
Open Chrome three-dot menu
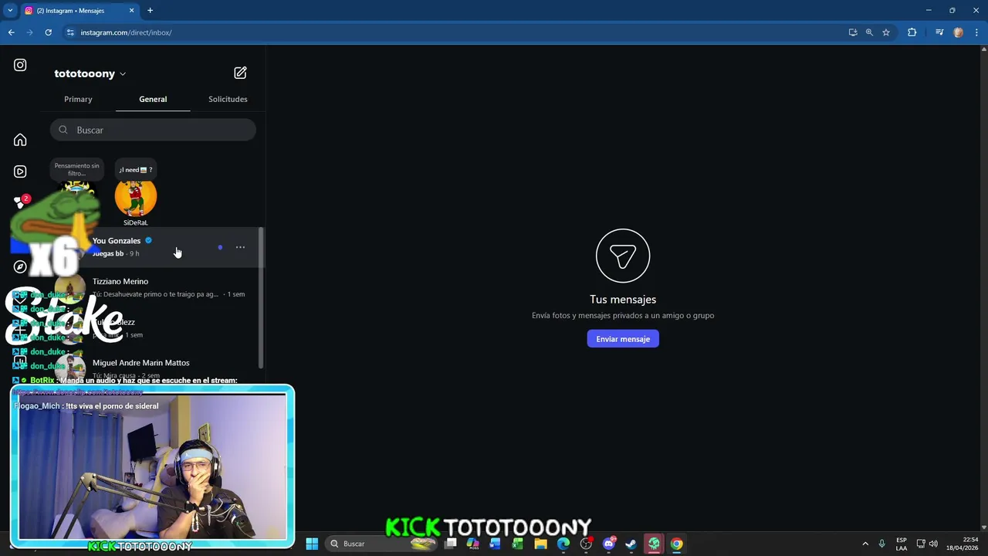(x=977, y=32)
